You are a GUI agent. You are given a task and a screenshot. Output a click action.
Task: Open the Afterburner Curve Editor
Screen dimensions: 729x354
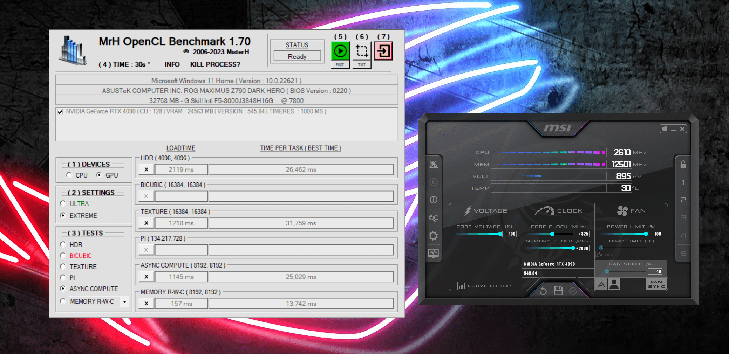pos(485,286)
